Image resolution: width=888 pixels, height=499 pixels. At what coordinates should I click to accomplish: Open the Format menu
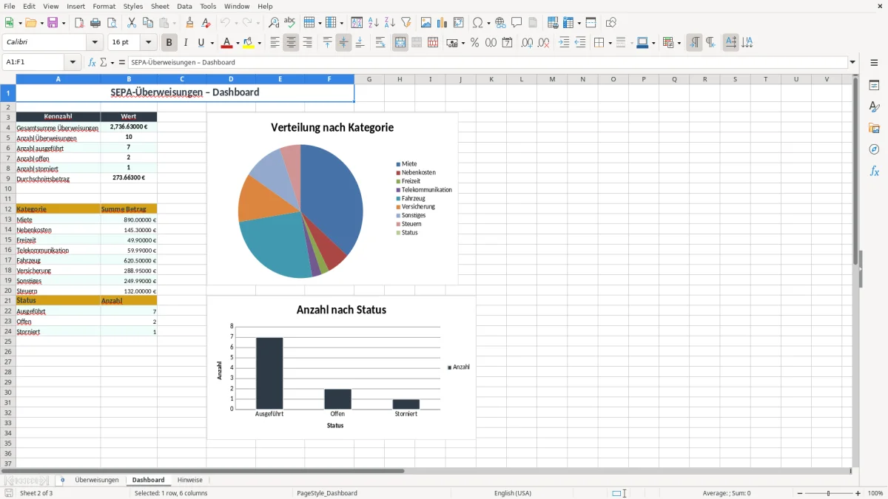104,6
